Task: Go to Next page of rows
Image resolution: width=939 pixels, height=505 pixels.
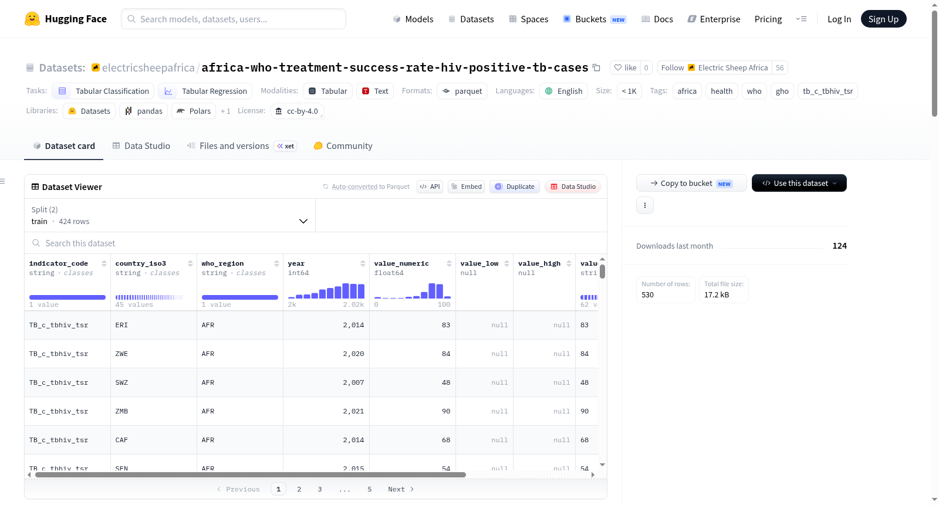Action: 401,489
